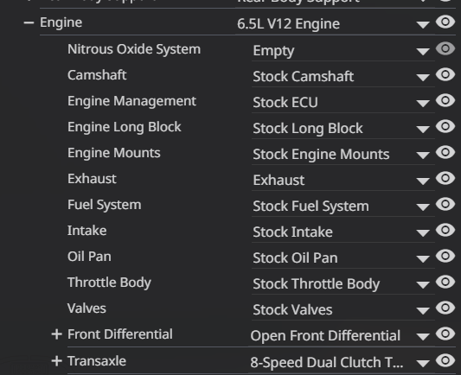This screenshot has height=375, width=461.
Task: Select the 8-Speed Dual Clutch transaxle dropdown
Action: 342,362
